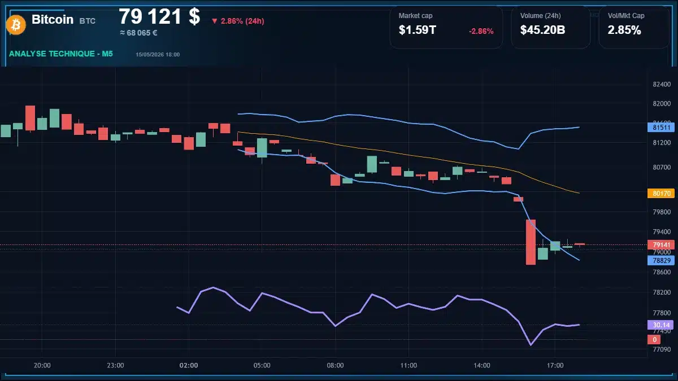The height and width of the screenshot is (381, 678).
Task: Click the BTC ticker symbol
Action: [88, 21]
